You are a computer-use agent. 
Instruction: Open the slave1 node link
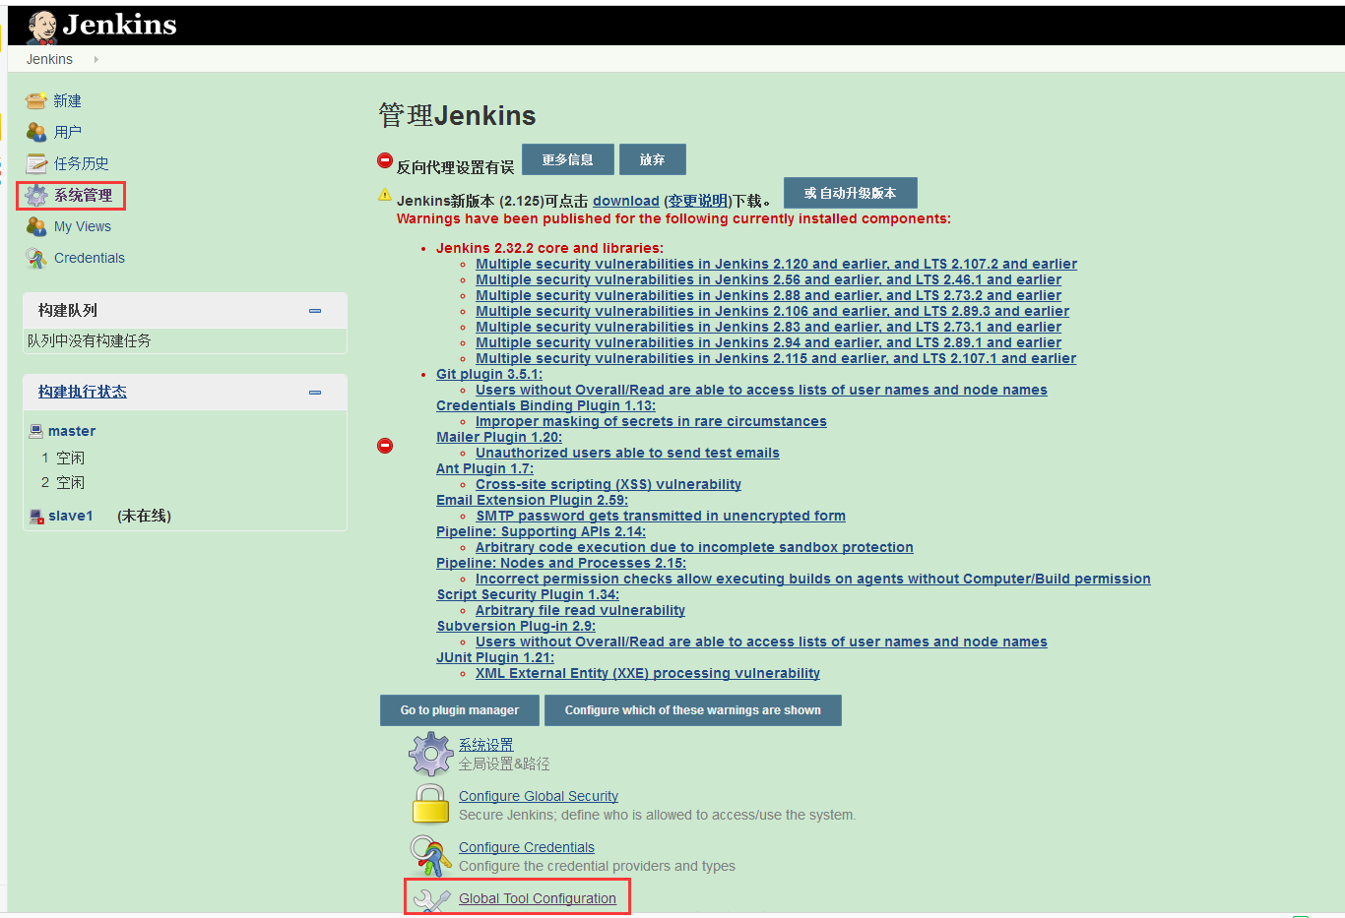point(71,516)
